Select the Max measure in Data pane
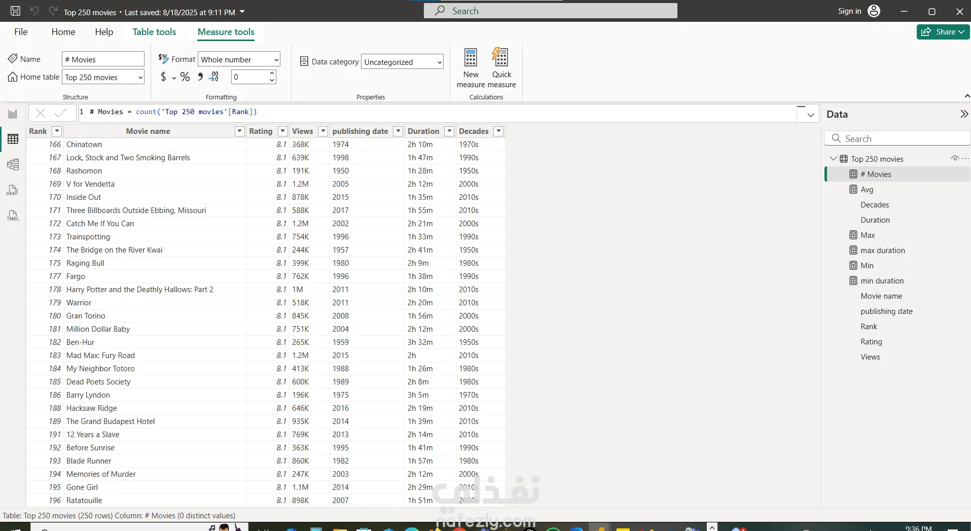This screenshot has height=531, width=971. click(x=868, y=235)
